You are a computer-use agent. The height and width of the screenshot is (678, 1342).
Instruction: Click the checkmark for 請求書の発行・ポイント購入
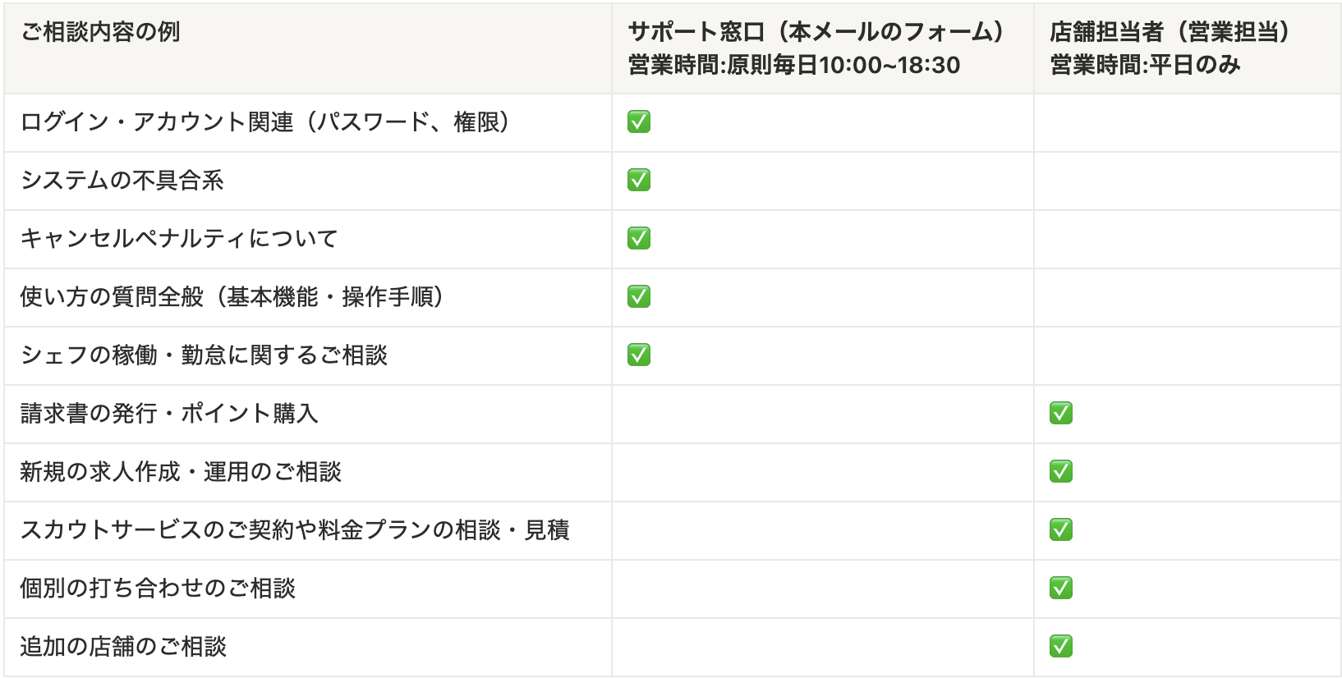1061,414
